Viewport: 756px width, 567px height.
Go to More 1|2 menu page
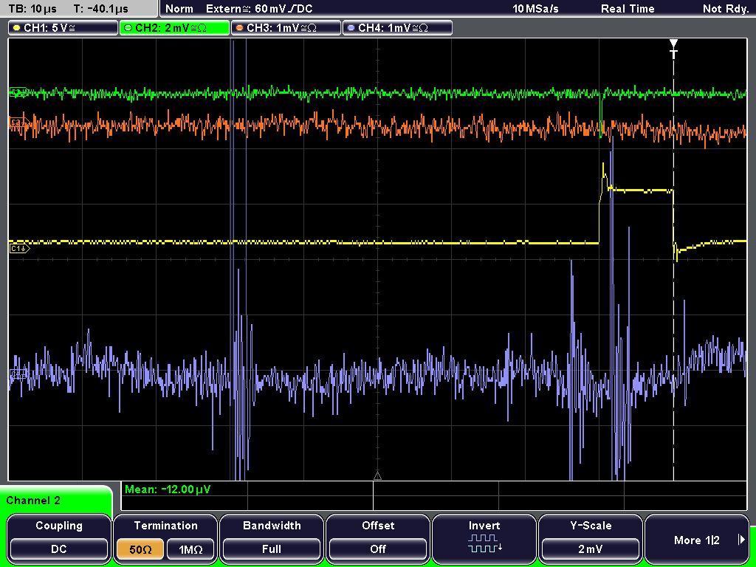tap(697, 538)
